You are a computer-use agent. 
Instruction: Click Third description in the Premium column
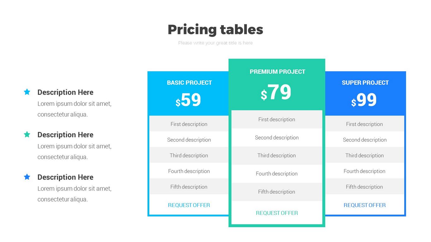point(277,155)
